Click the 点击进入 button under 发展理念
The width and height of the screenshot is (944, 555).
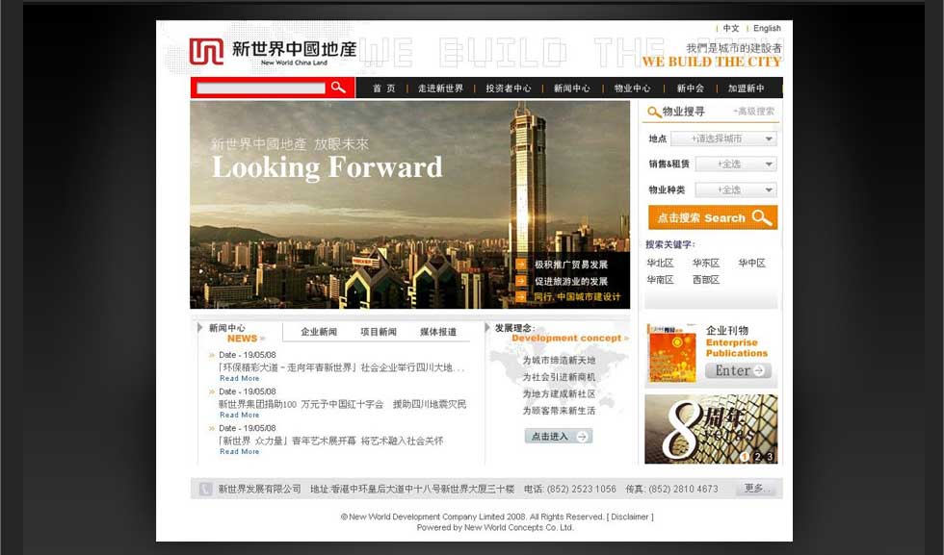tap(559, 437)
